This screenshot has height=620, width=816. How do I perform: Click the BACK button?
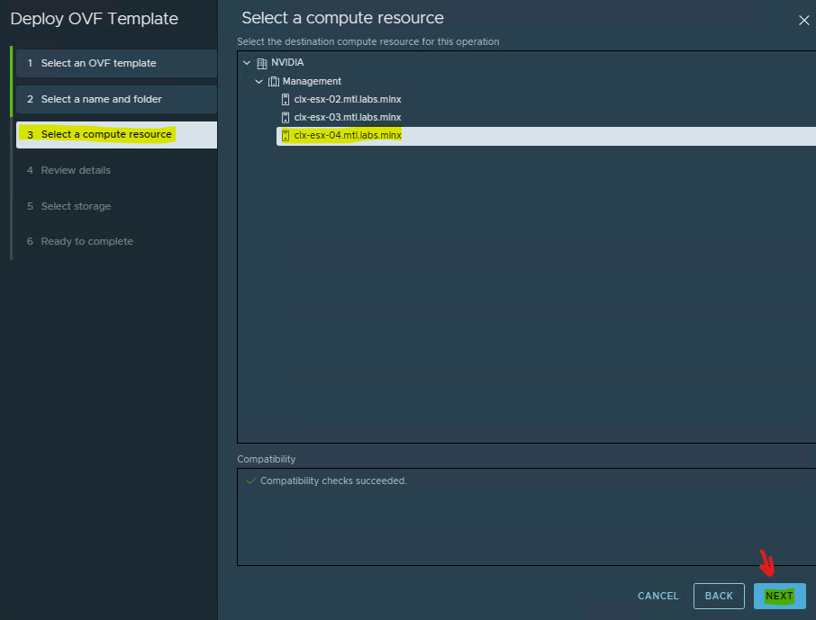(719, 596)
